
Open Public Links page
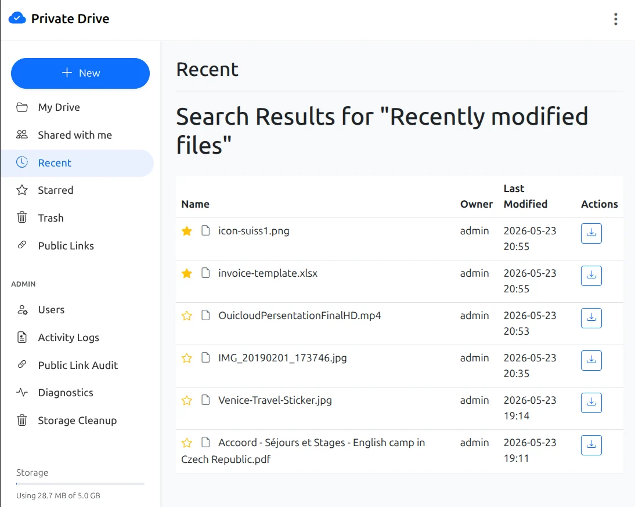point(77,246)
